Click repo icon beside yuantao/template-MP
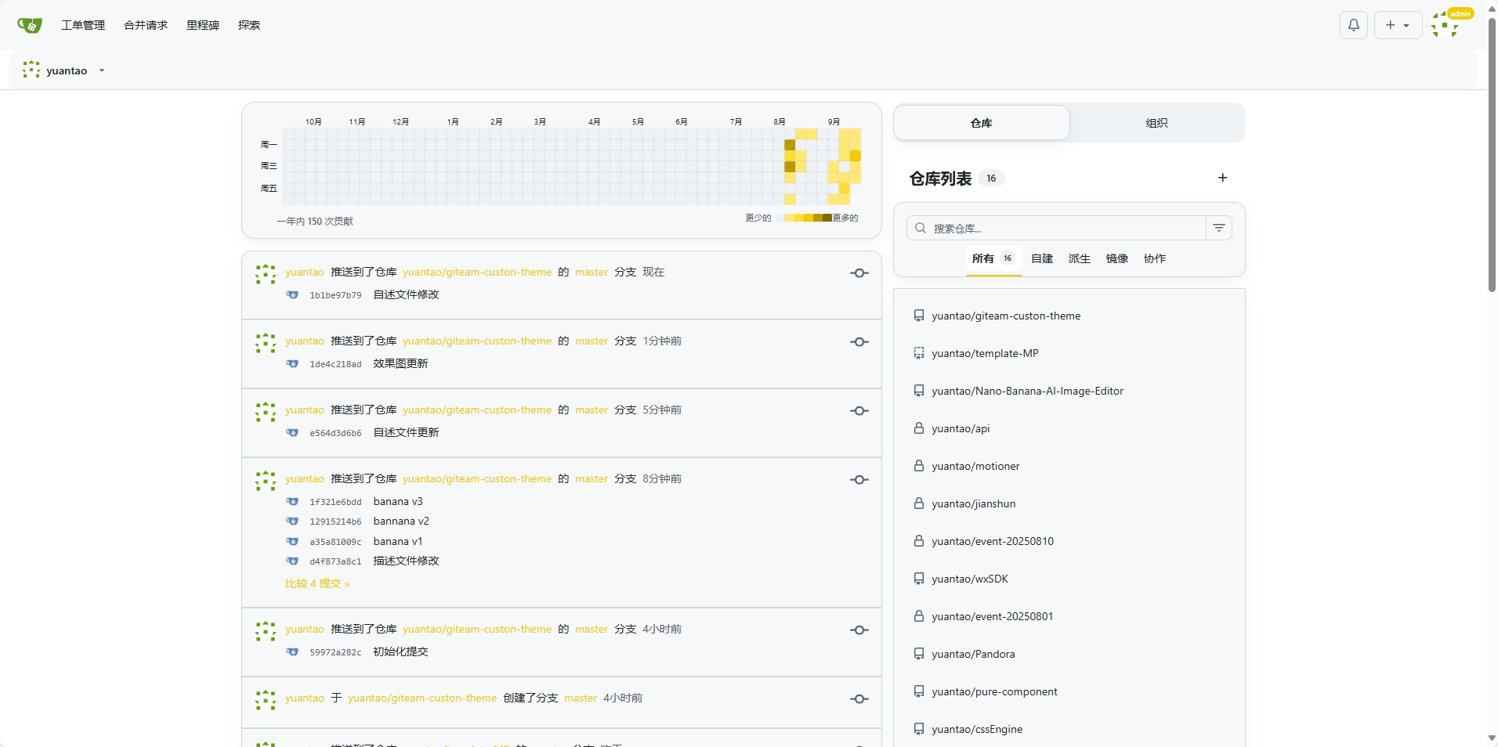This screenshot has width=1498, height=747. click(919, 353)
